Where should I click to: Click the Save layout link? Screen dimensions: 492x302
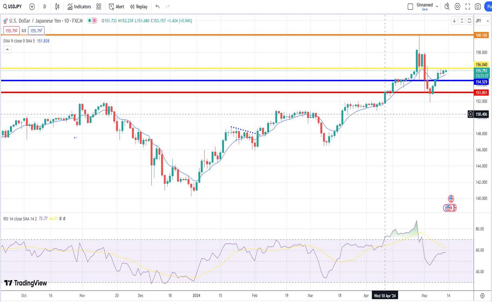(425, 9)
